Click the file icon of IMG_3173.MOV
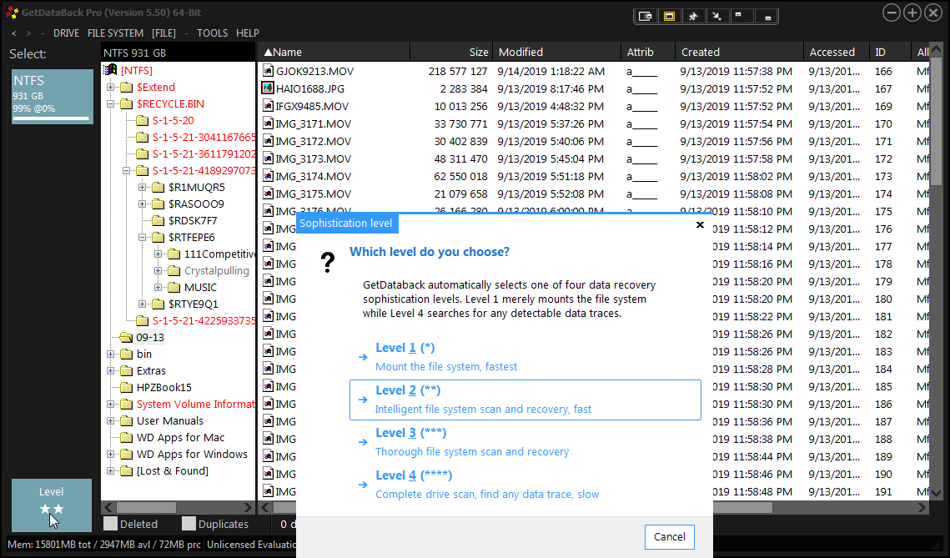The width and height of the screenshot is (950, 558). [x=268, y=158]
